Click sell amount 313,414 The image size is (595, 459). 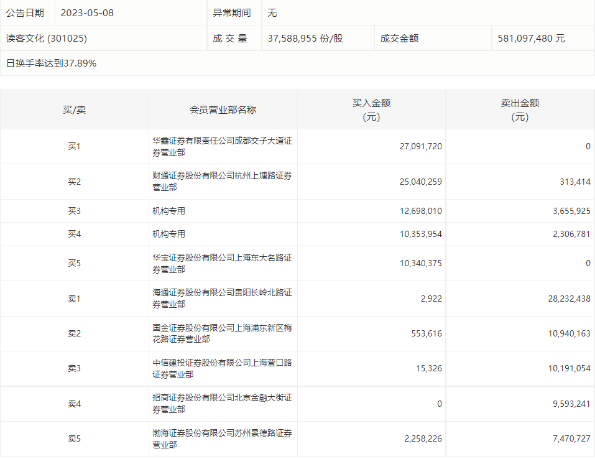coord(575,182)
